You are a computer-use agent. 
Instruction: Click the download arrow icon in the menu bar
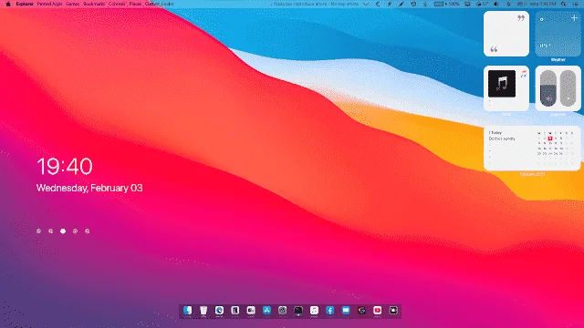pos(425,4)
